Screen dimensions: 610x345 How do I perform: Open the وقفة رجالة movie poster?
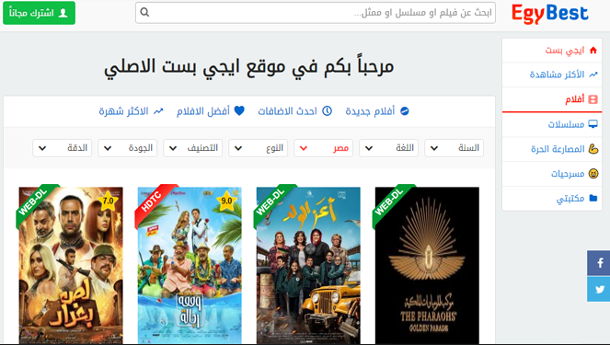[x=190, y=265]
